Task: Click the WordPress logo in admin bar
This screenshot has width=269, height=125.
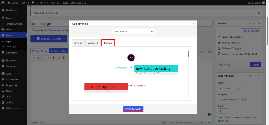Action: point(3,3)
